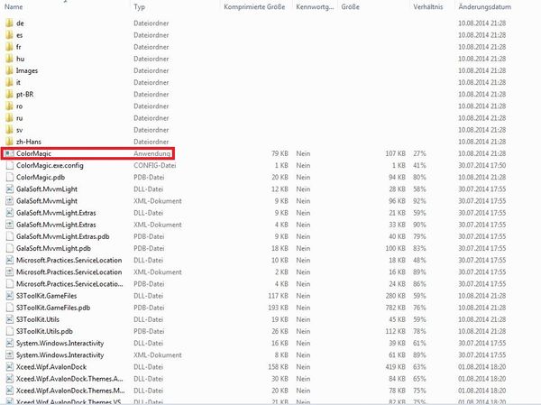Click 'CONFIG-Datei' type cell
The width and height of the screenshot is (541, 405).
154,165
